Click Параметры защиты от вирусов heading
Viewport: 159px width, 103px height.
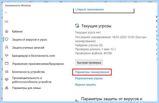coord(112,99)
